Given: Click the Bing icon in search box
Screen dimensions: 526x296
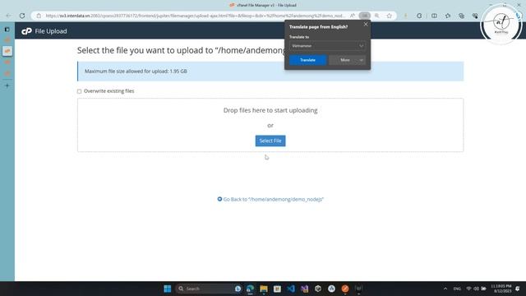Looking at the screenshot, I should coord(238,289).
